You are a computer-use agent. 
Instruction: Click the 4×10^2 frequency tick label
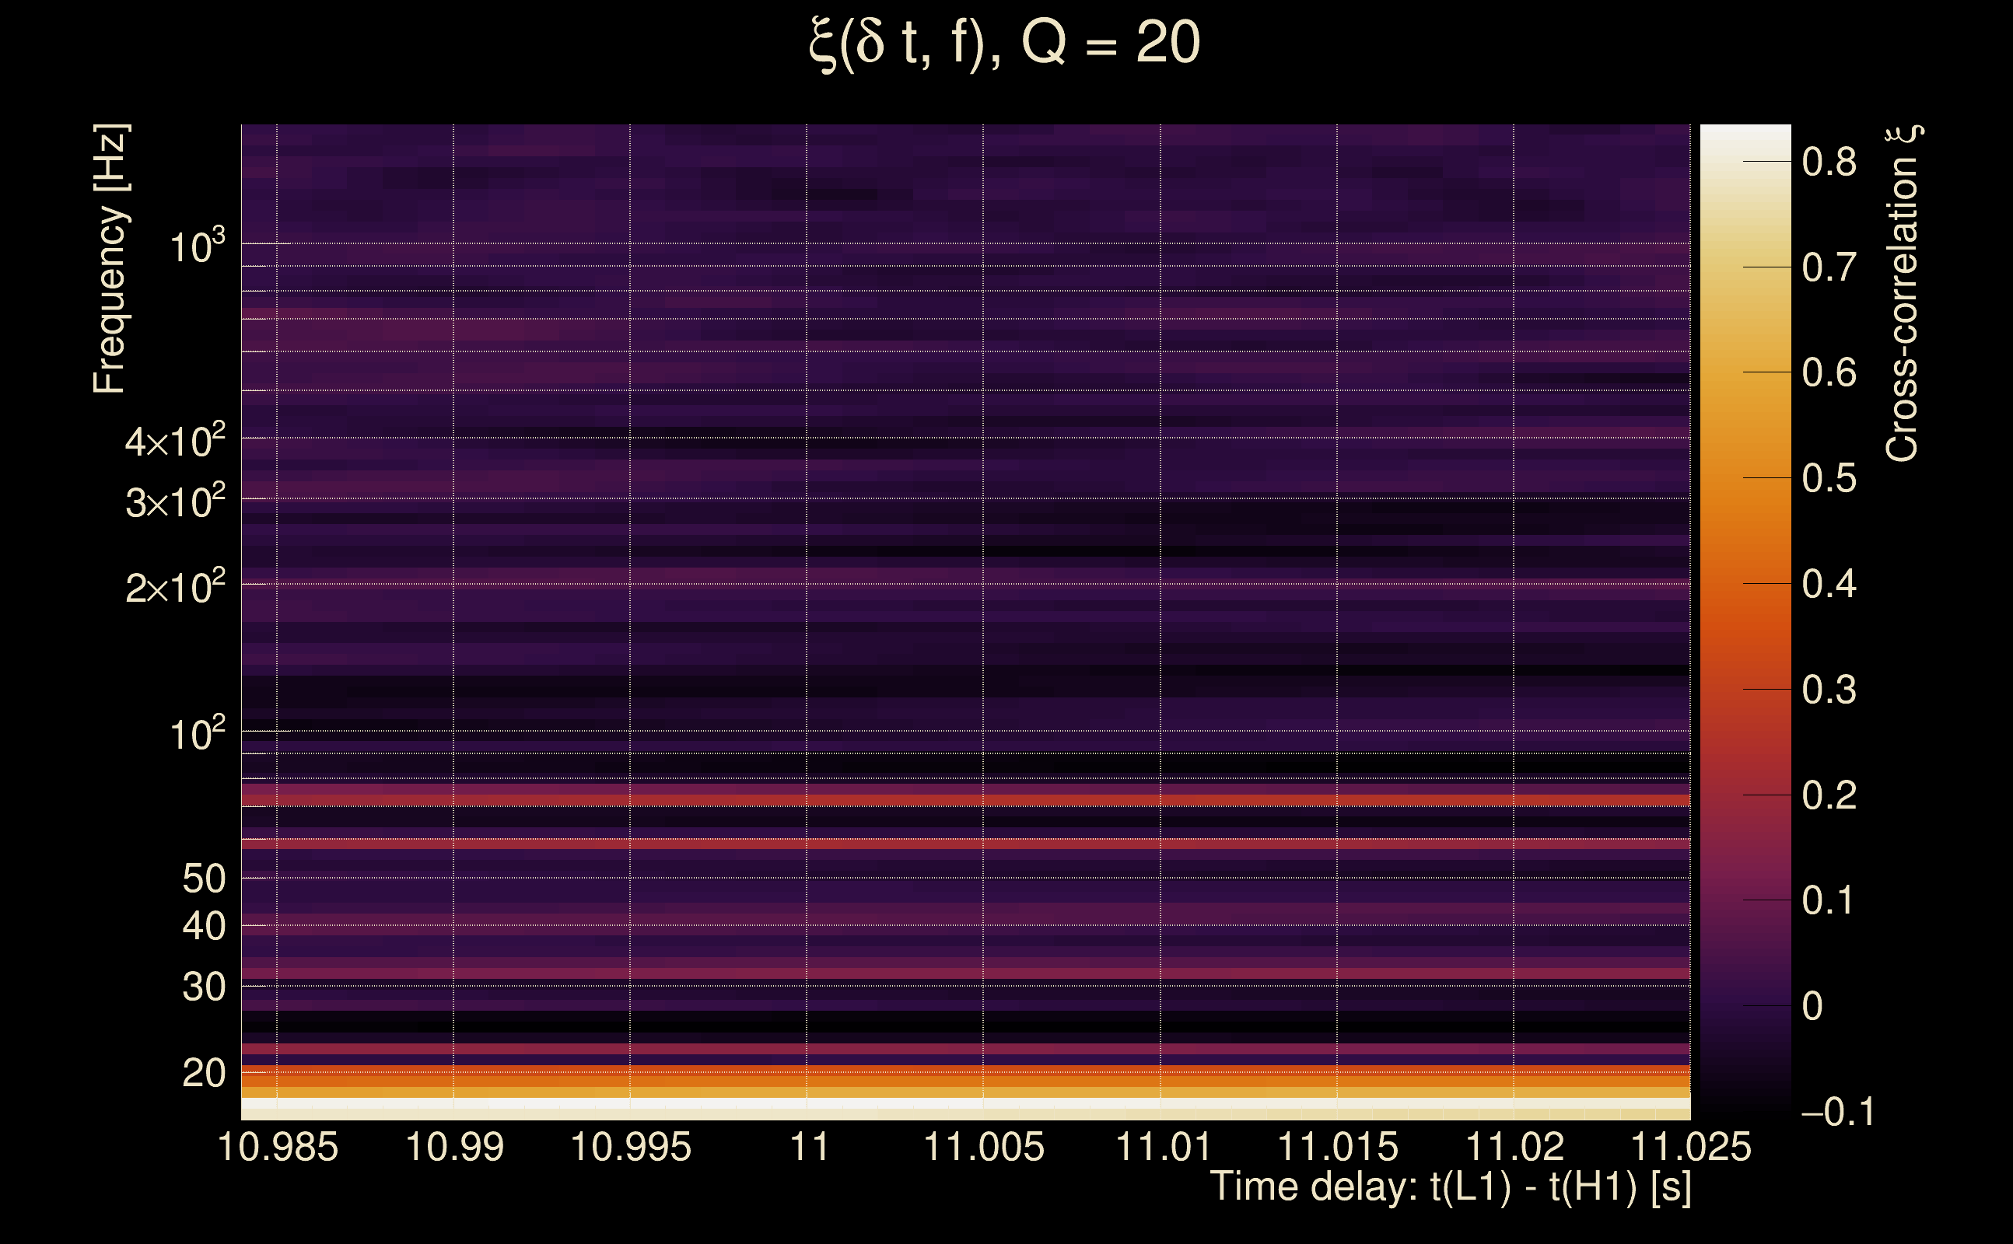coord(174,442)
